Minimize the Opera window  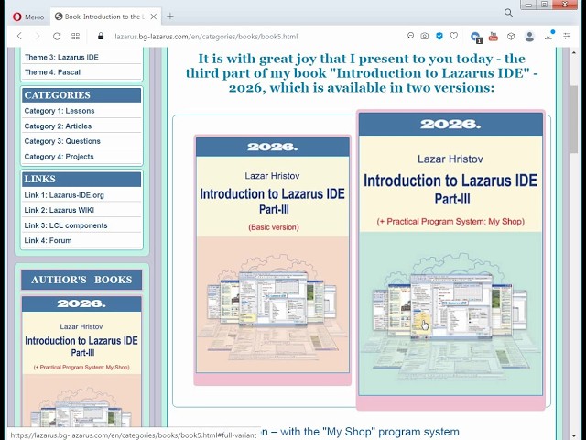tap(528, 5)
